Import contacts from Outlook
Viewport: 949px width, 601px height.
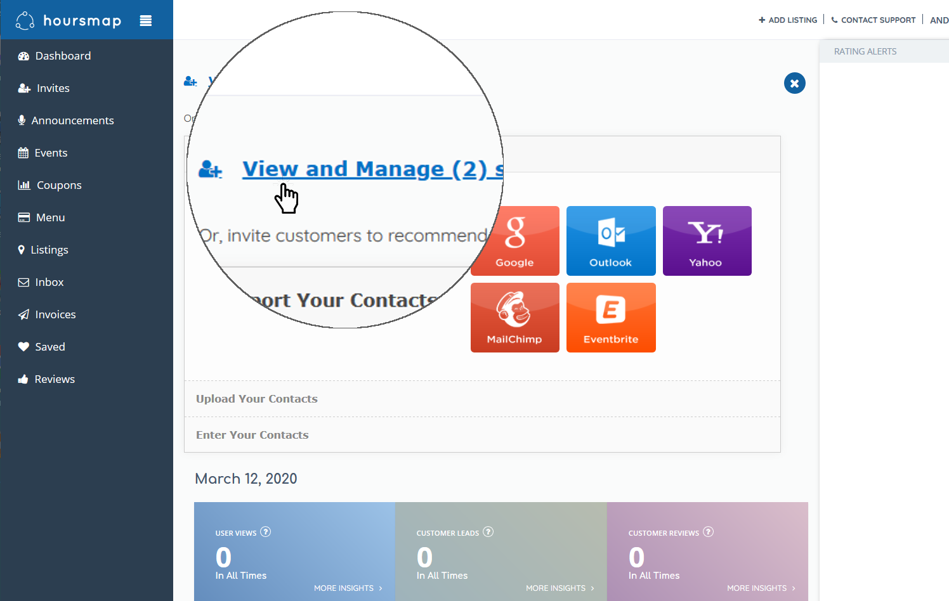click(x=611, y=241)
